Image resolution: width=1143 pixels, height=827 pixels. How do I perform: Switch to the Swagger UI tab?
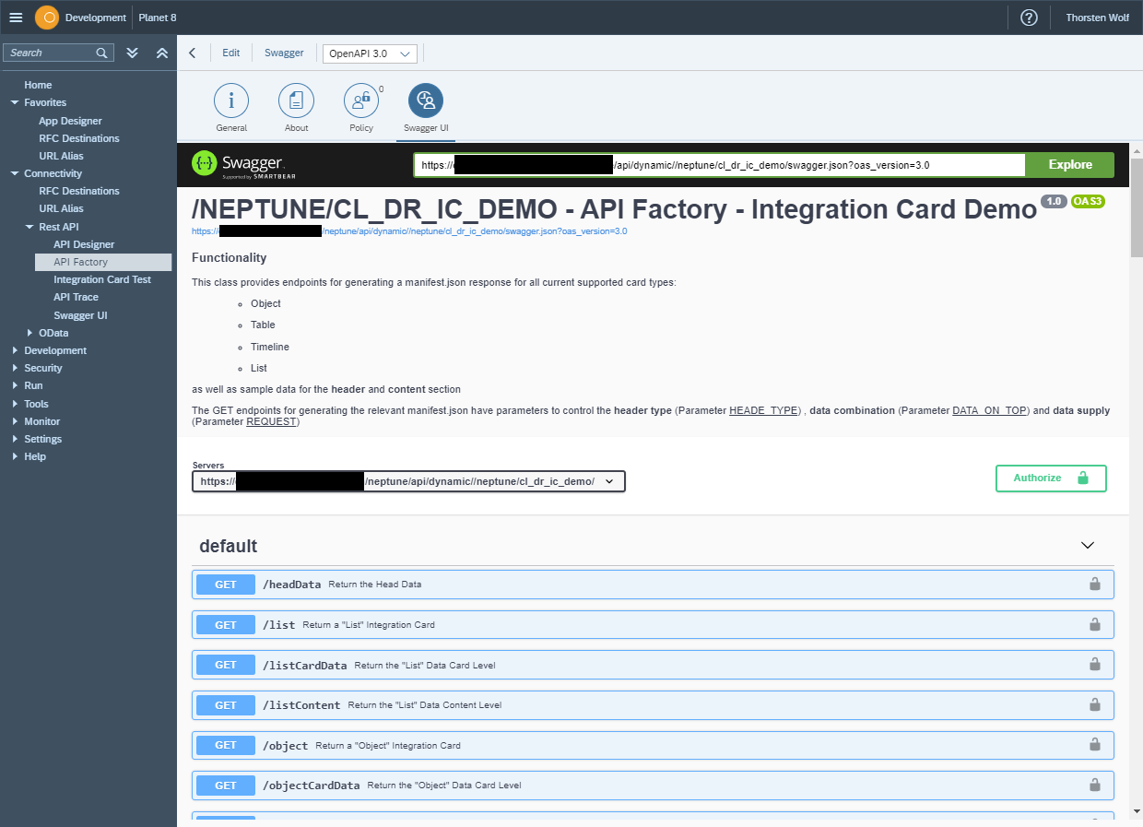click(425, 101)
